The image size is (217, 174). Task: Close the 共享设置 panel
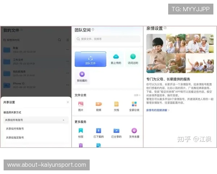point(68,102)
